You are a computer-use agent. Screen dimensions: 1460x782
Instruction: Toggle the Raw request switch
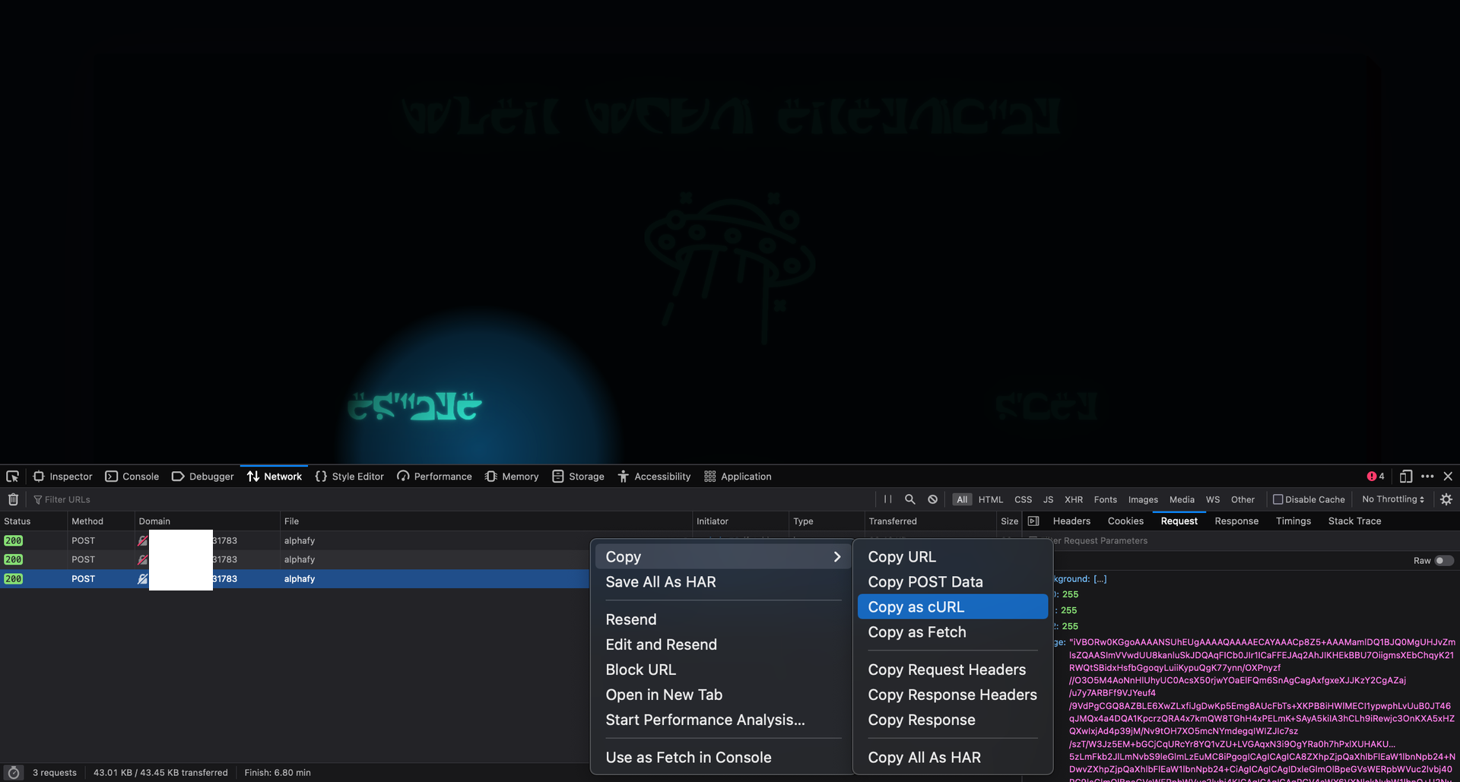(1444, 561)
